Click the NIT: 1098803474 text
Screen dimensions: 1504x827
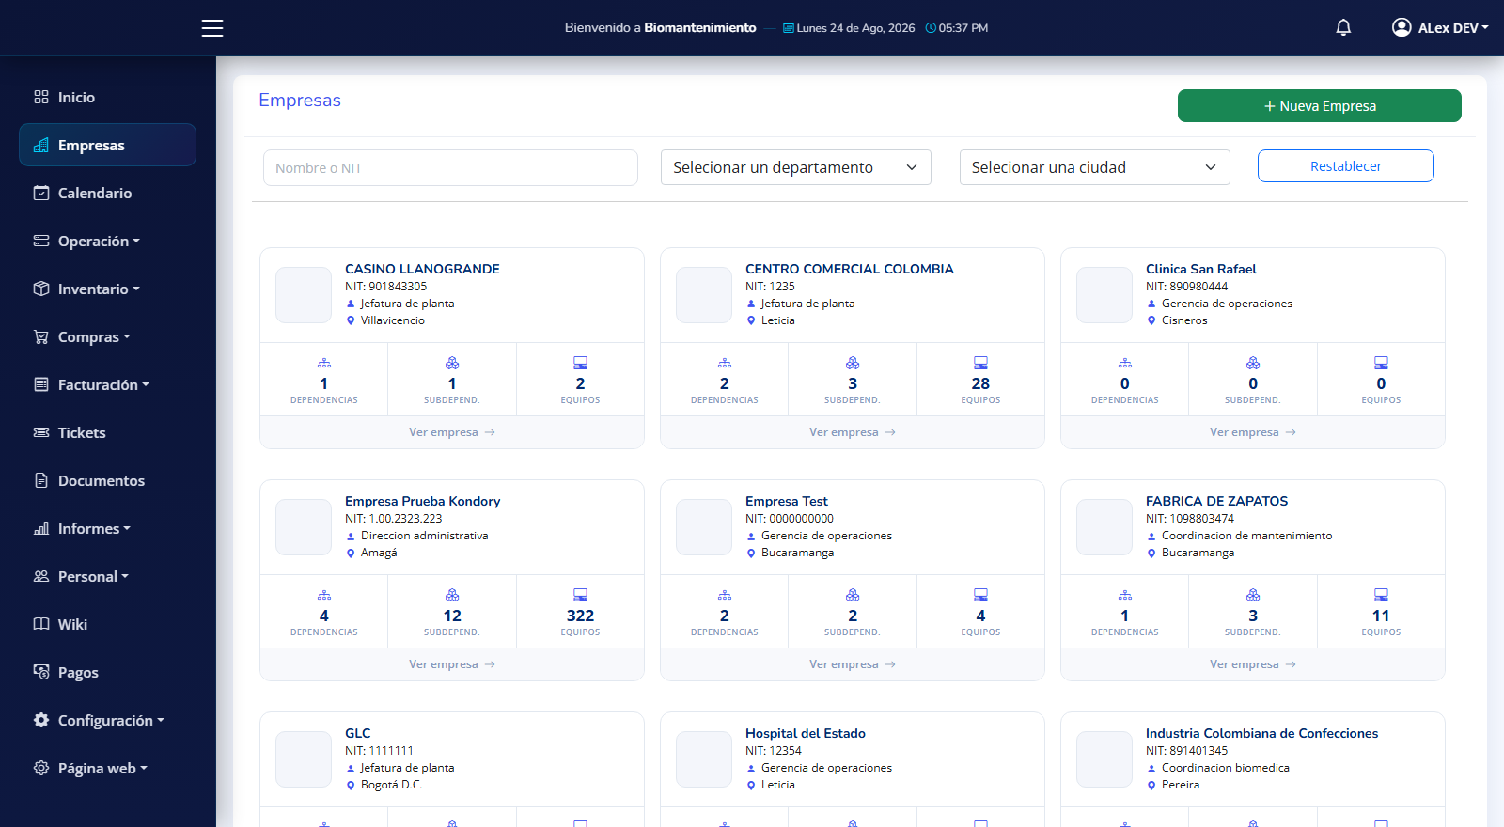1190,519
